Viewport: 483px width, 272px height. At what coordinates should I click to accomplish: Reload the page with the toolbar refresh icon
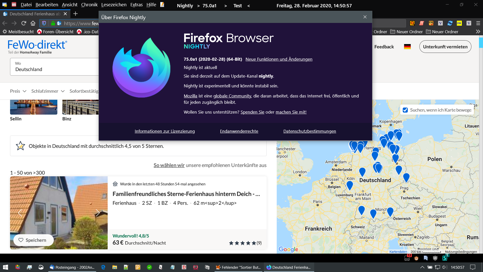pyautogui.click(x=24, y=23)
